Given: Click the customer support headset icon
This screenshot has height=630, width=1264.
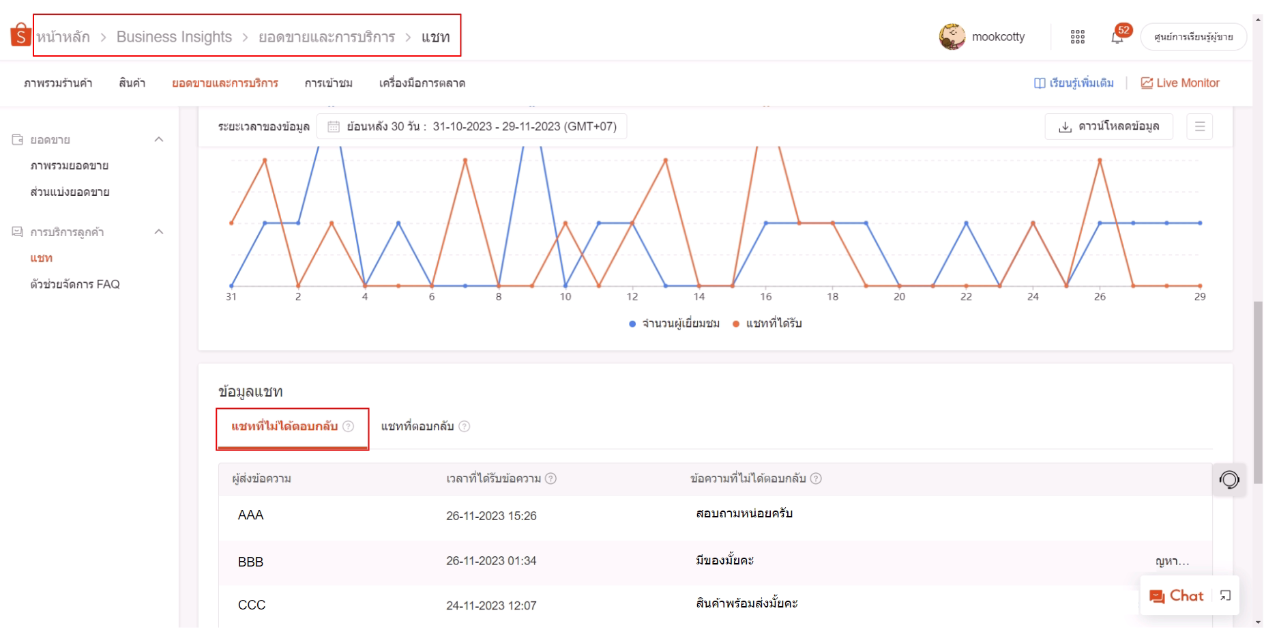Looking at the screenshot, I should [1229, 480].
